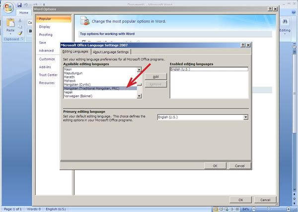Image resolution: width=298 pixels, height=212 pixels.
Task: Click the Paste clipboard icon
Action: pyautogui.click(x=9, y=23)
